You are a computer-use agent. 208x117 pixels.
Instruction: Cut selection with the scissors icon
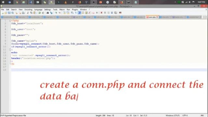28,13
